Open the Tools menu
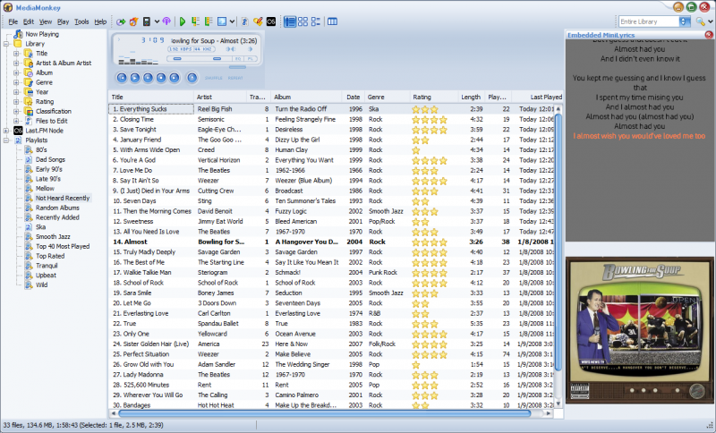716x433 pixels. [x=81, y=21]
